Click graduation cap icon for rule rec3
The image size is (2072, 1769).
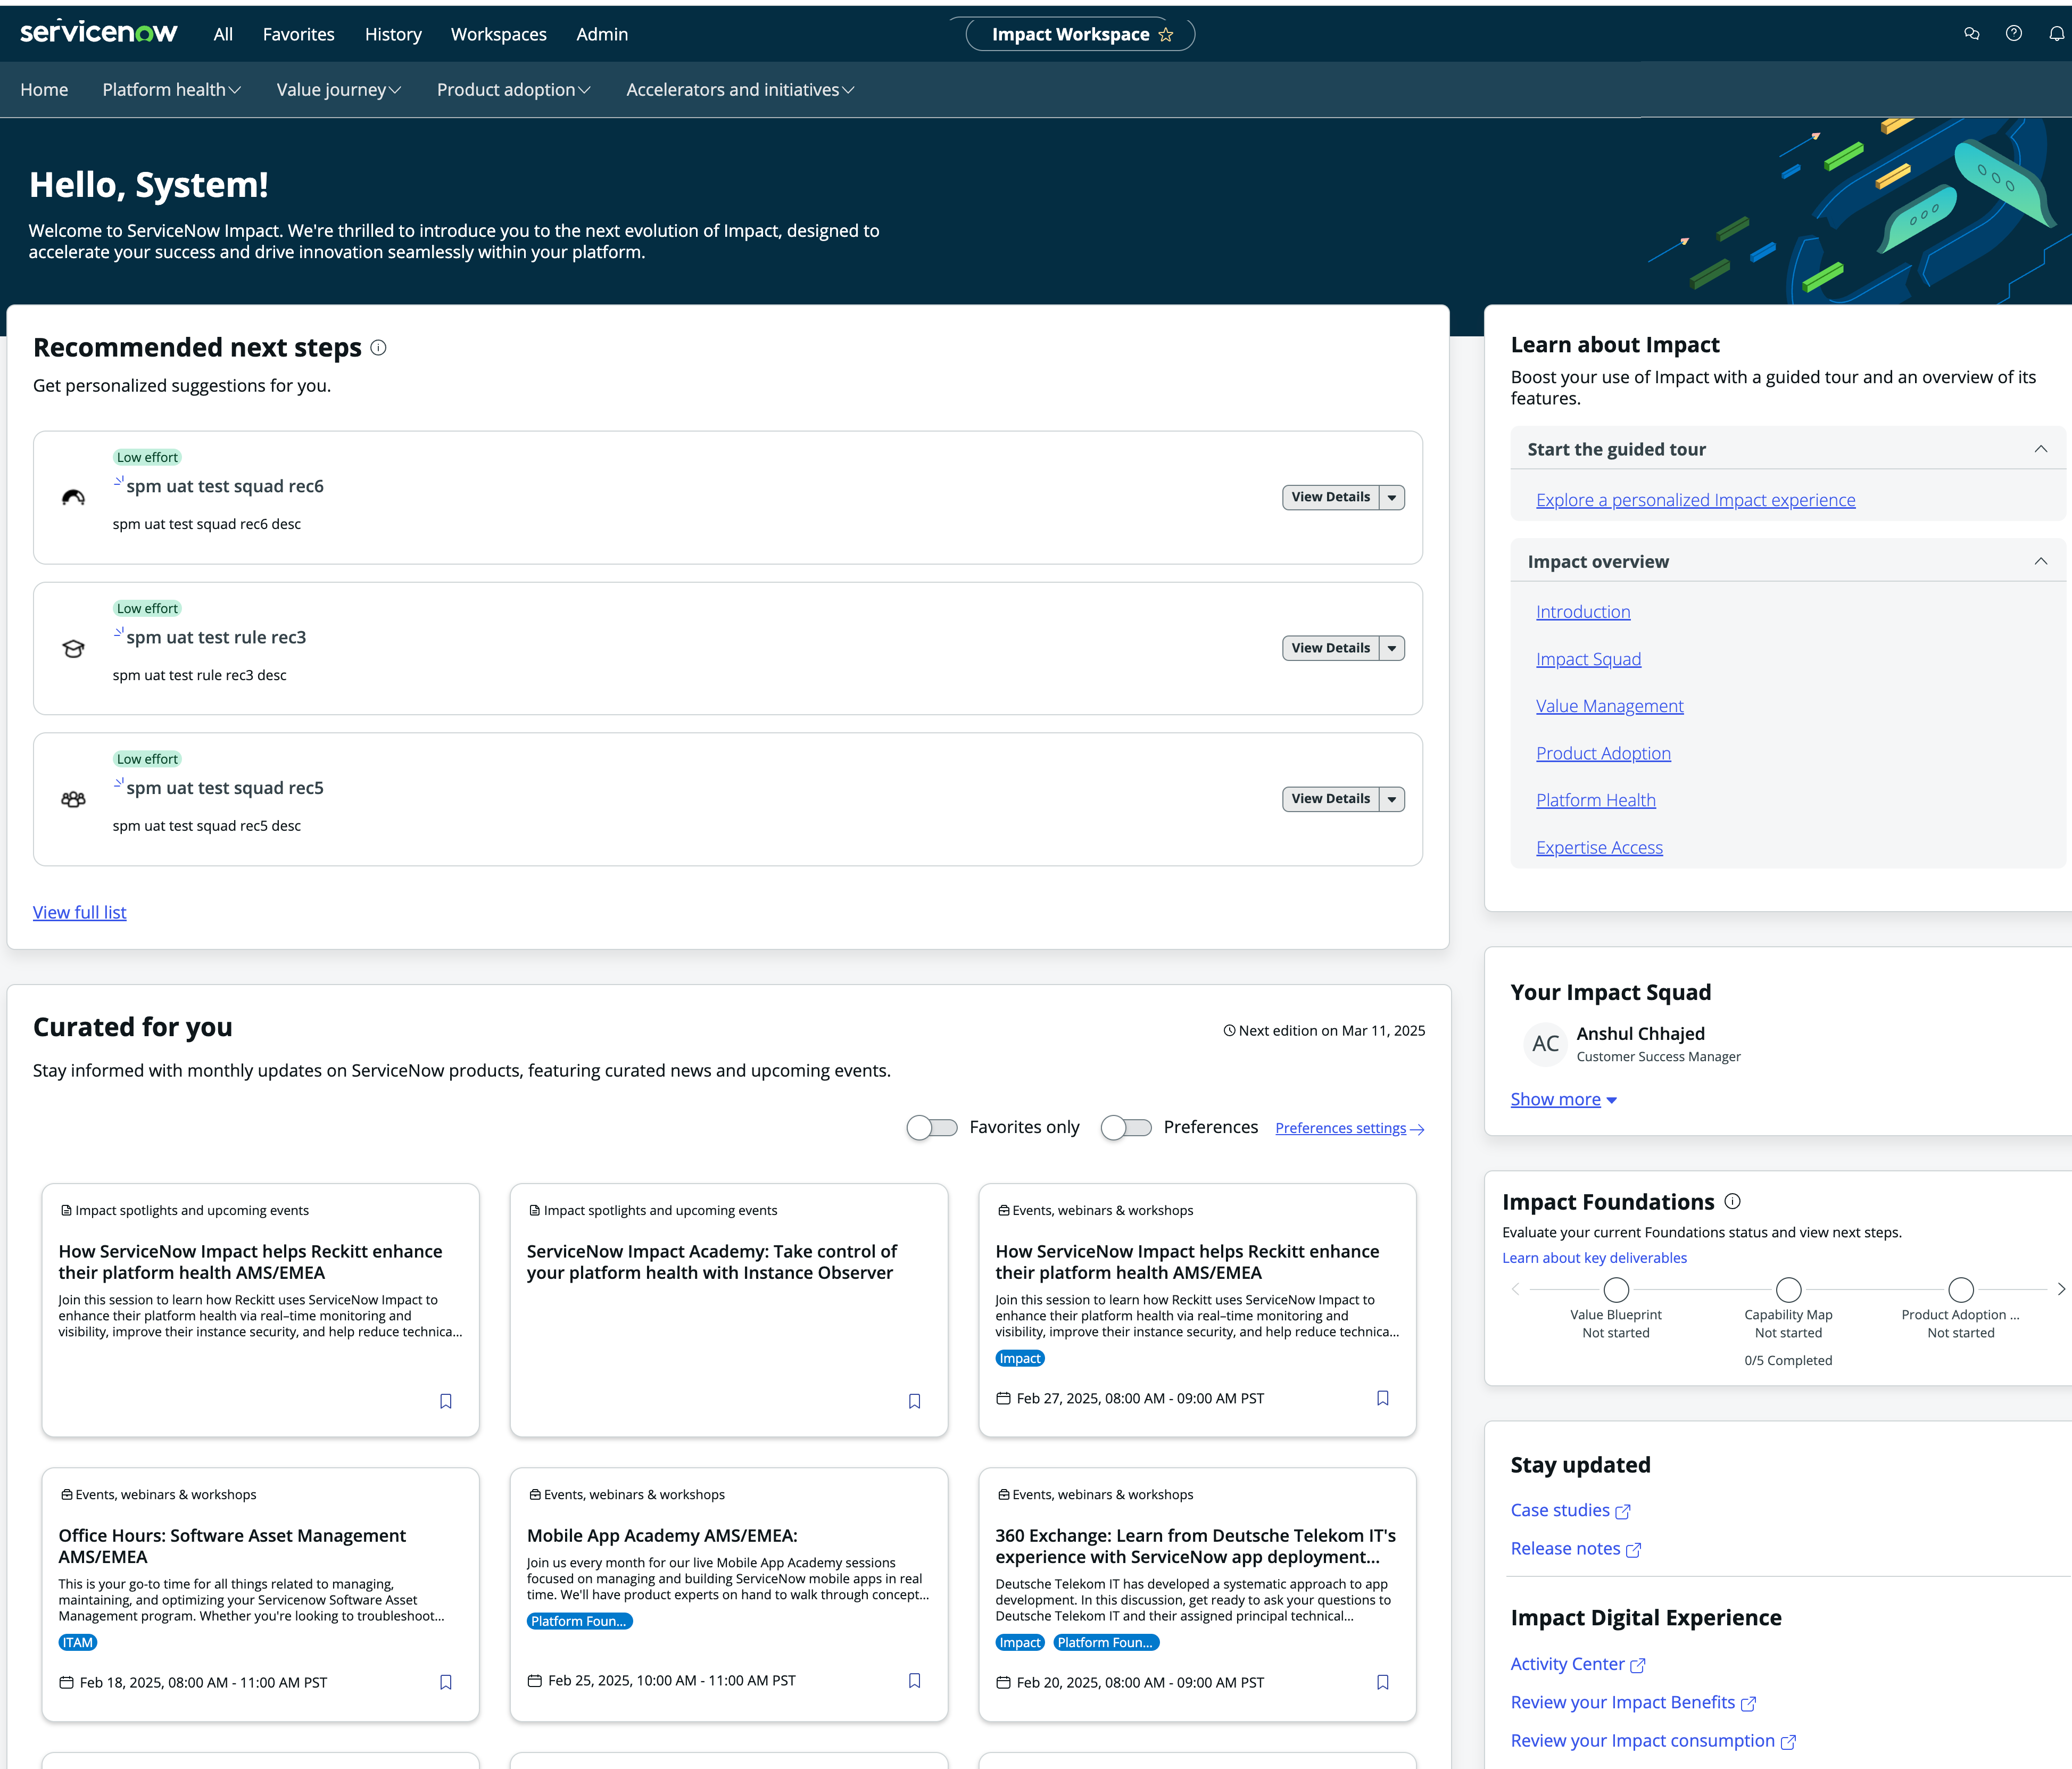pos(73,648)
